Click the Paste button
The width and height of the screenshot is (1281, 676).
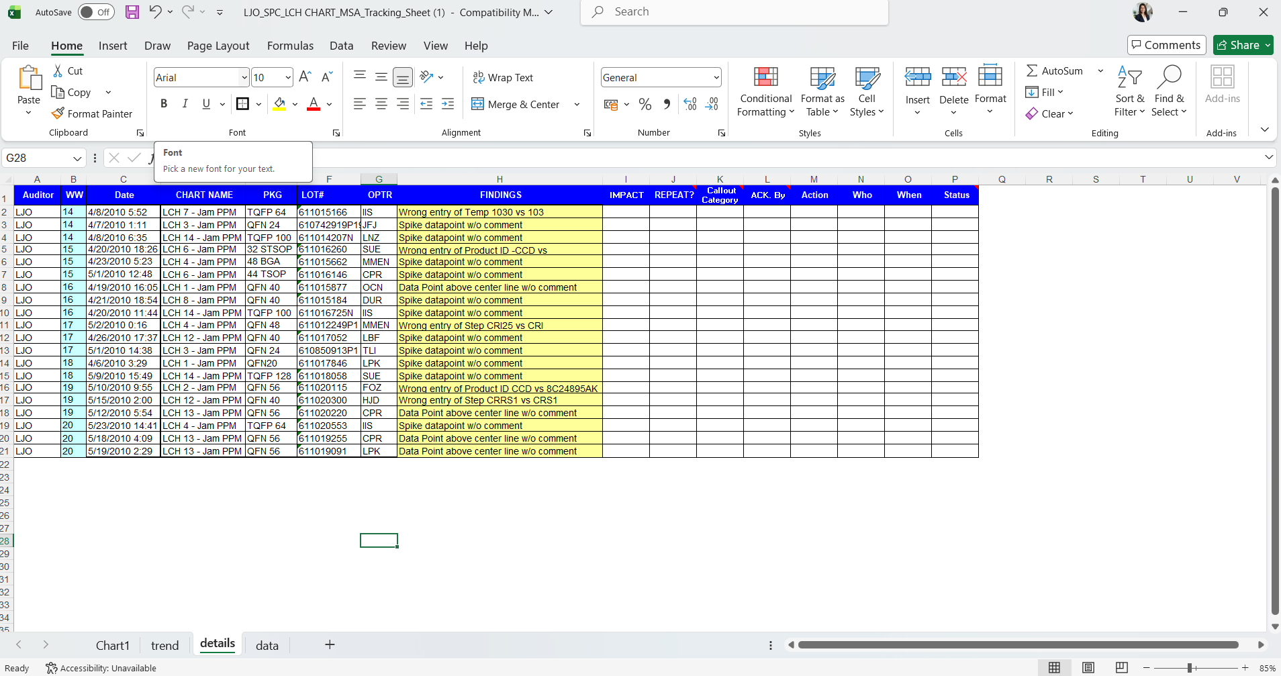pos(29,91)
